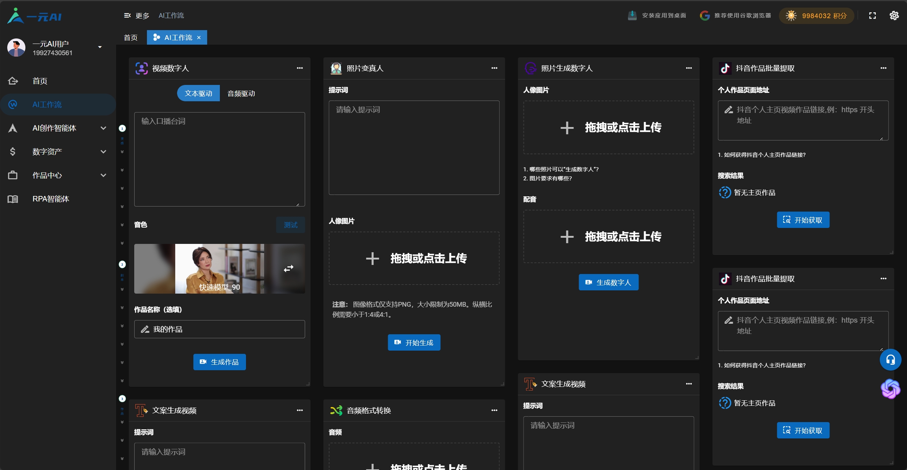Click 快速模型_90 voice thumbnail
This screenshot has height=470, width=907.
coord(219,269)
